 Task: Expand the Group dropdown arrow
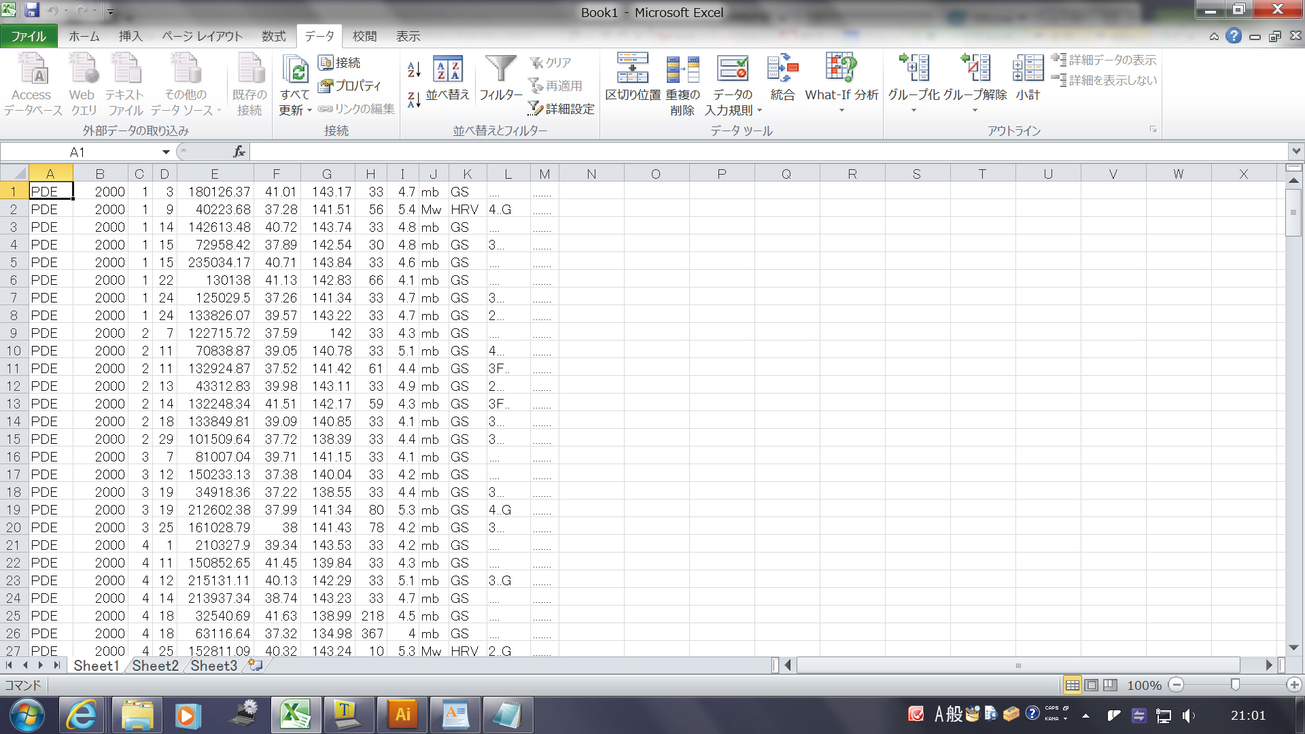(914, 111)
